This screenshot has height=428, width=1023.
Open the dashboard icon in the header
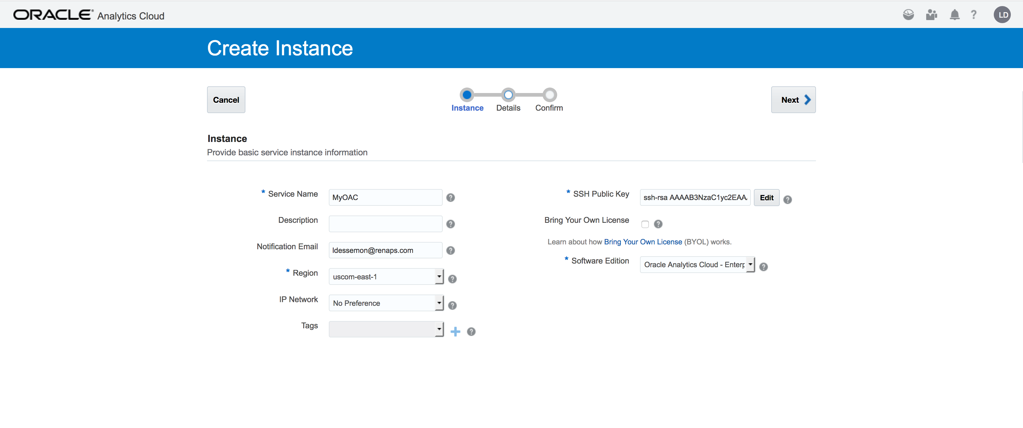coord(908,15)
